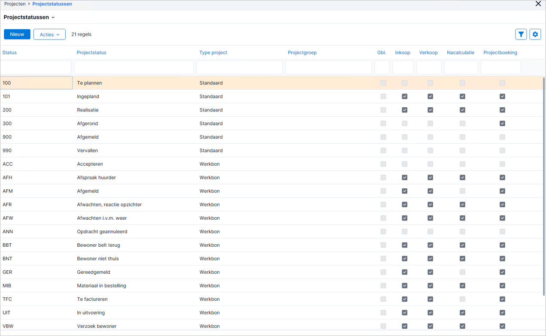Image resolution: width=546 pixels, height=336 pixels.
Task: Select the Afspraak huurder row
Action: coord(271,178)
